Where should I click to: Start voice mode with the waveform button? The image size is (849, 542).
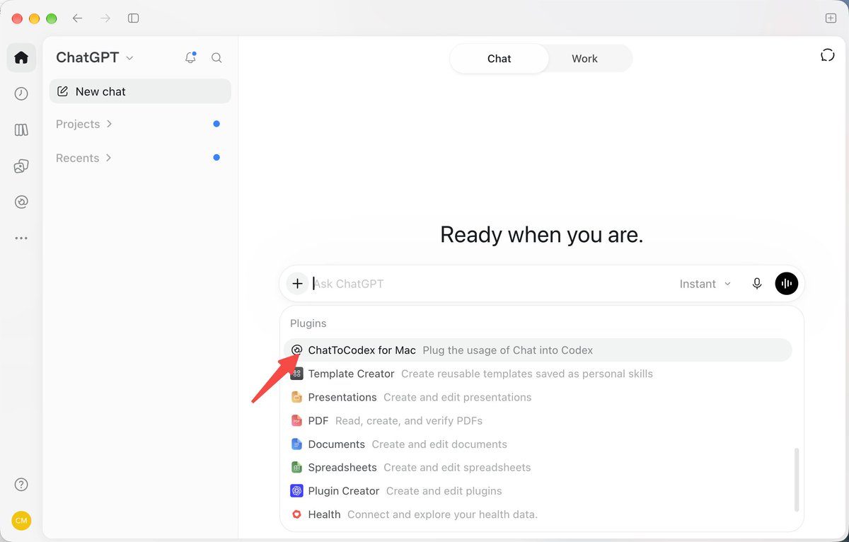point(787,284)
